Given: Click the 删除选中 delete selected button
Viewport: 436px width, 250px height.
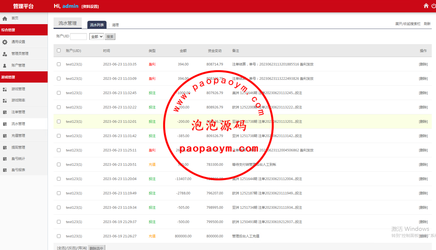Looking at the screenshot, I should [x=96, y=248].
